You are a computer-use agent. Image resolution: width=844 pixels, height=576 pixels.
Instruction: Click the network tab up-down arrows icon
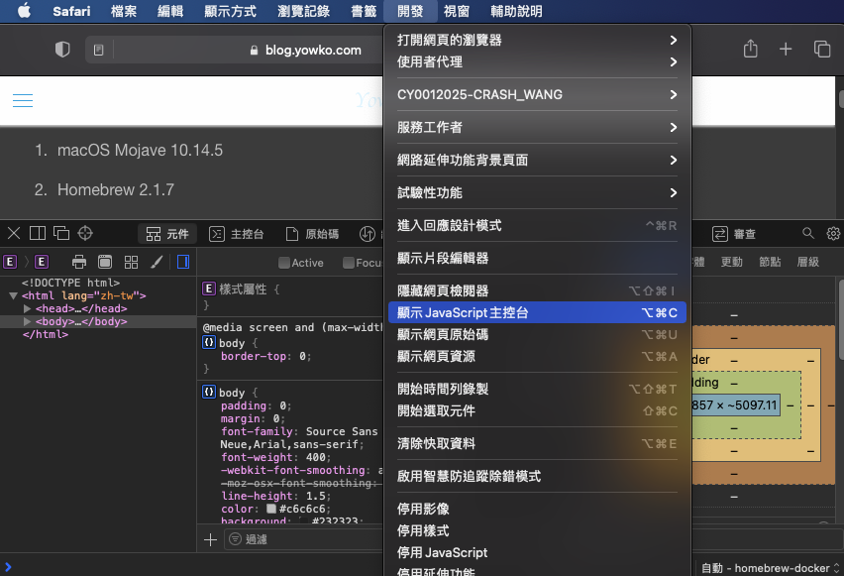point(368,234)
